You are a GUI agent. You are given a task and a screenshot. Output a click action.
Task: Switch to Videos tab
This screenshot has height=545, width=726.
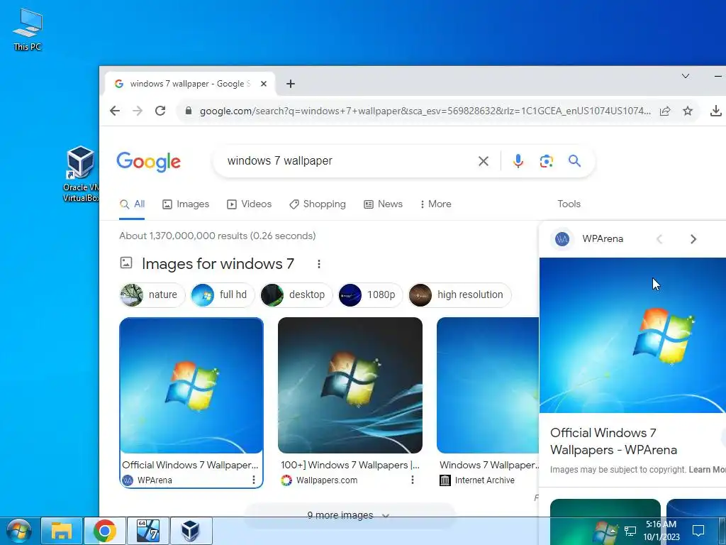pyautogui.click(x=249, y=204)
